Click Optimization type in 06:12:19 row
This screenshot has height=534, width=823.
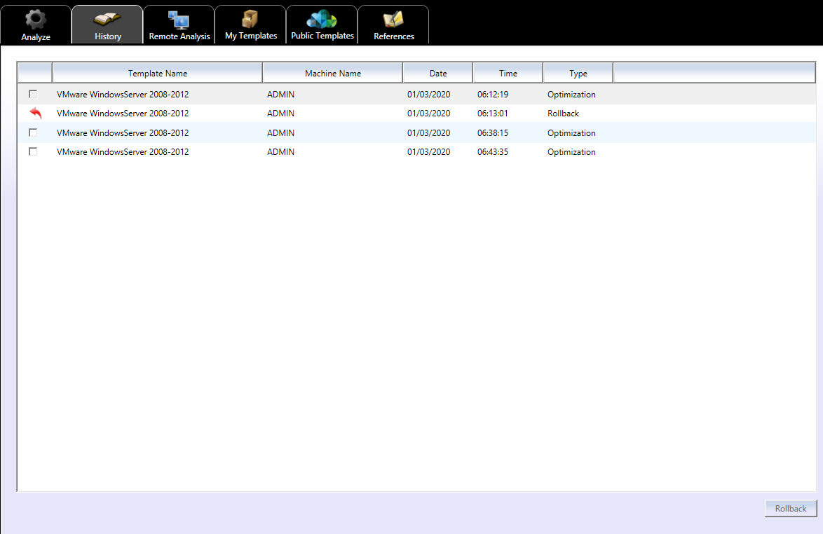coord(571,95)
